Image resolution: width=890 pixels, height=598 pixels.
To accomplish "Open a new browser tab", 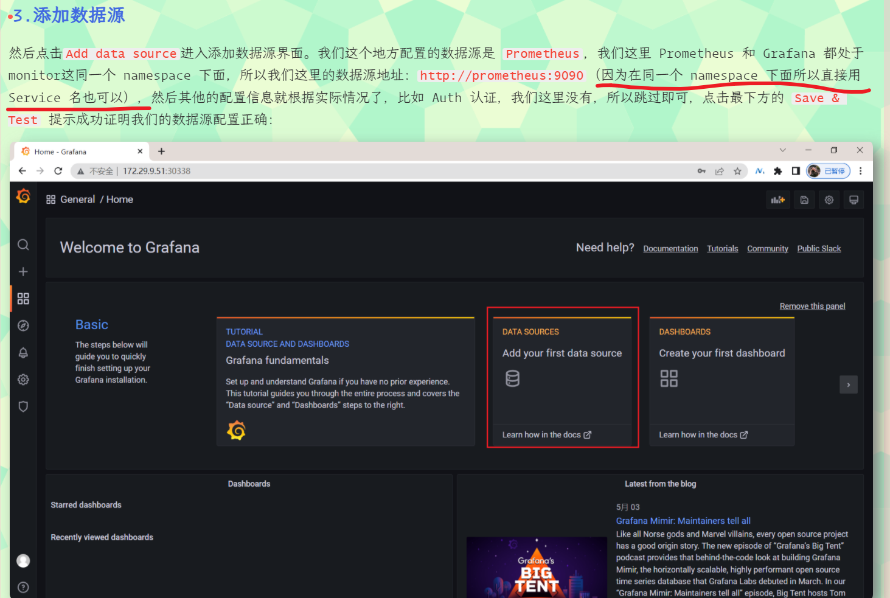I will (161, 151).
